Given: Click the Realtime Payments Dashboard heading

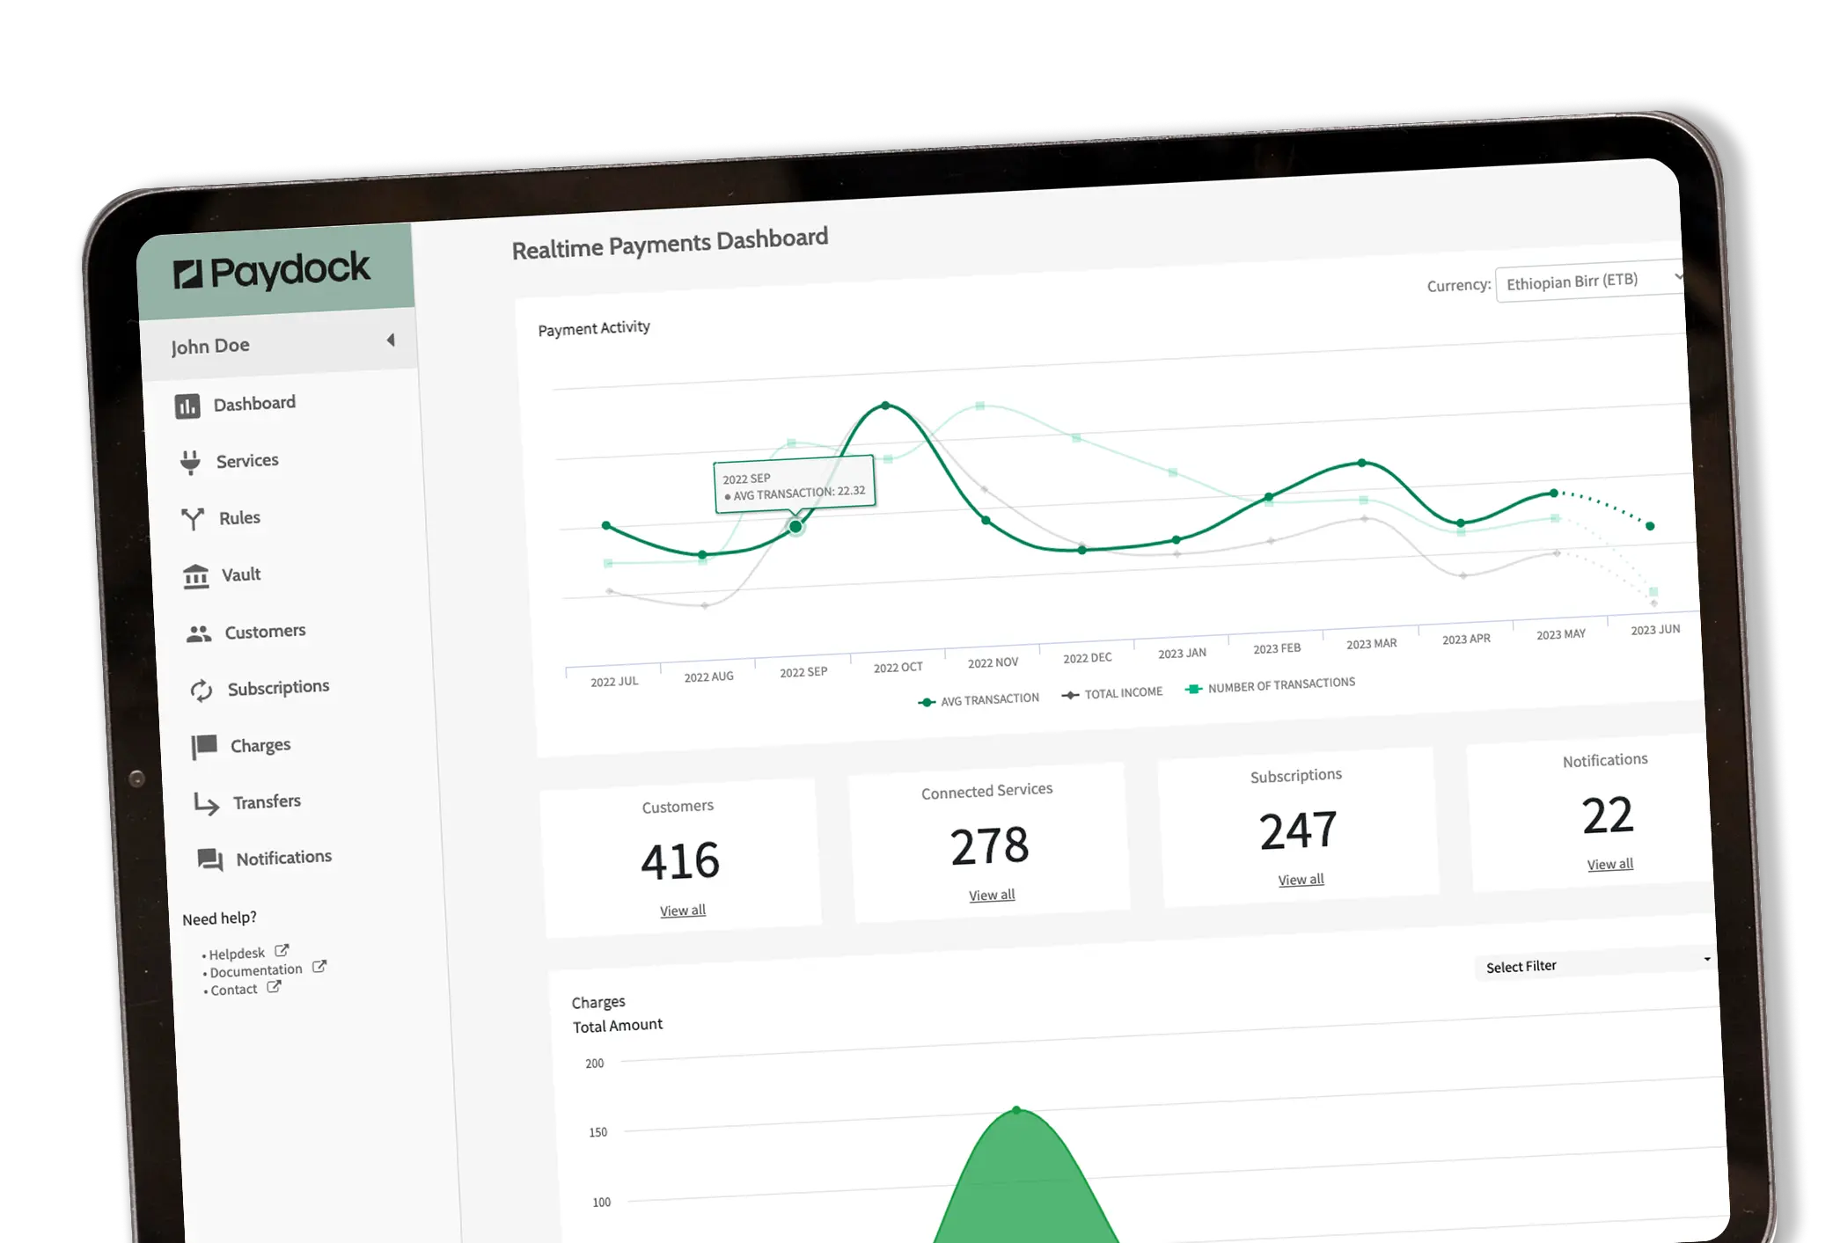Looking at the screenshot, I should tap(670, 244).
